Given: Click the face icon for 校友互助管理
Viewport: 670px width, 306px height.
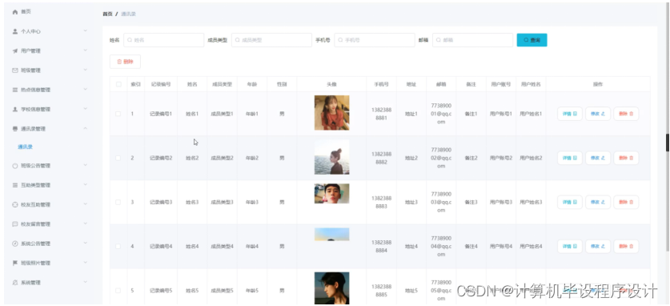Looking at the screenshot, I should [x=15, y=205].
